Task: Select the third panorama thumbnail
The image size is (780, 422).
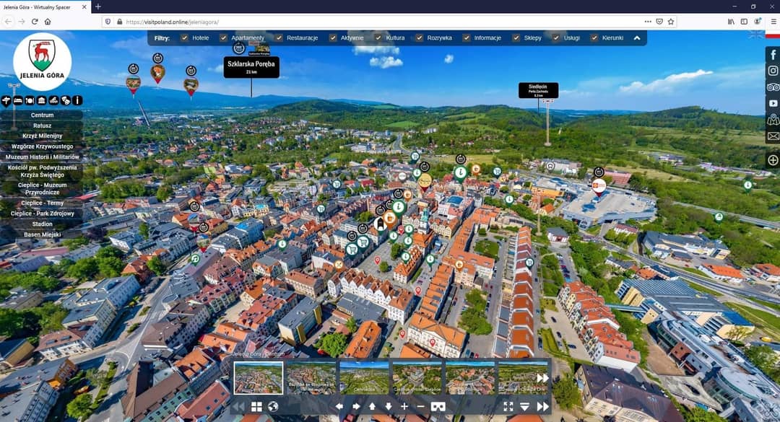Action: pyautogui.click(x=364, y=377)
